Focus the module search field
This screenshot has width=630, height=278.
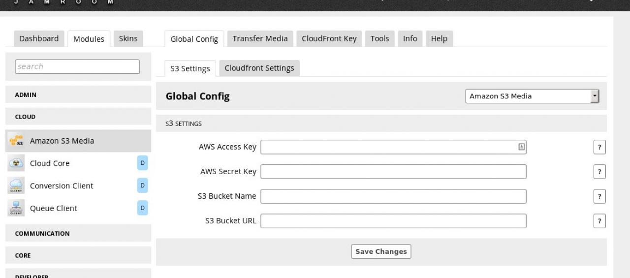77,66
